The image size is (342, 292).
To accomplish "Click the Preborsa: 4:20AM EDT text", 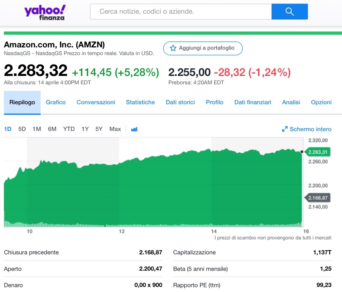I will [196, 83].
